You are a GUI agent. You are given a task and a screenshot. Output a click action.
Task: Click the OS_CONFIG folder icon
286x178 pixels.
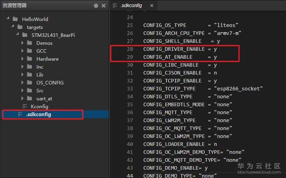[29, 82]
